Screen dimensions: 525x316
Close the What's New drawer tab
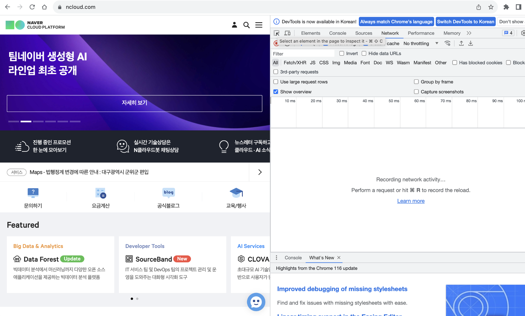(x=339, y=258)
